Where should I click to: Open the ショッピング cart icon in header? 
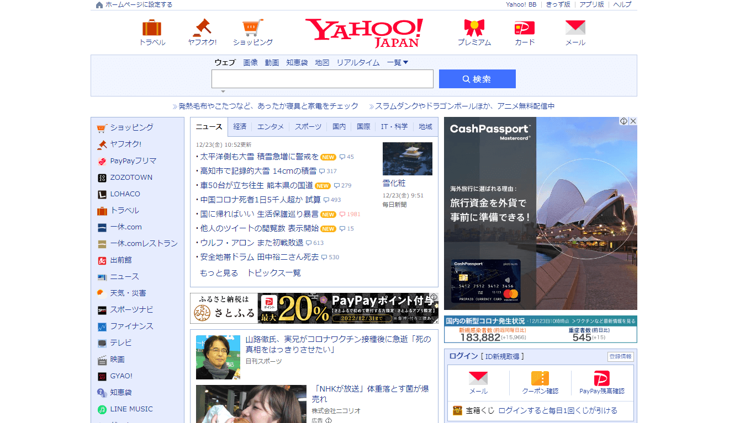tap(252, 28)
